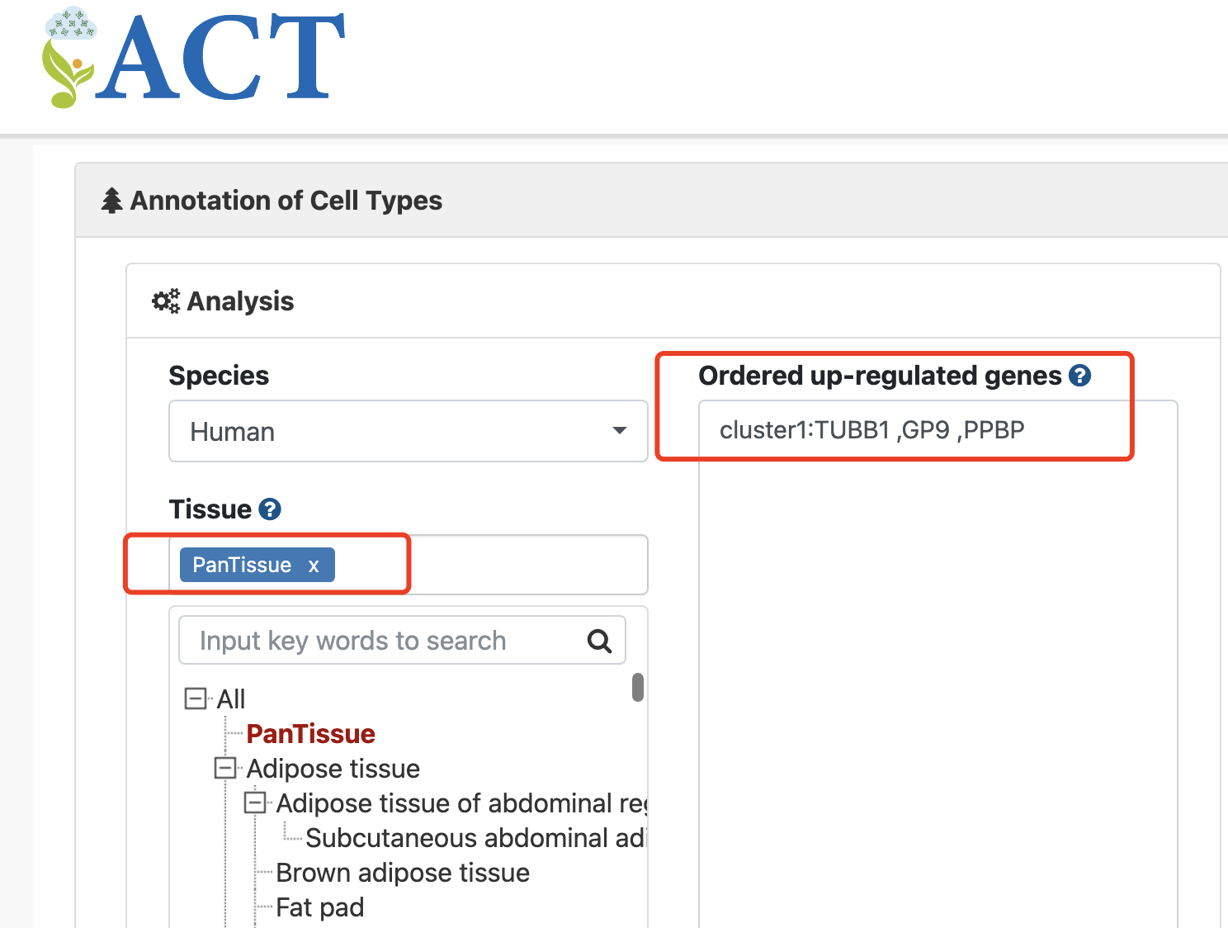
Task: Click the tissue tree scrollbar handle
Action: coord(638,687)
